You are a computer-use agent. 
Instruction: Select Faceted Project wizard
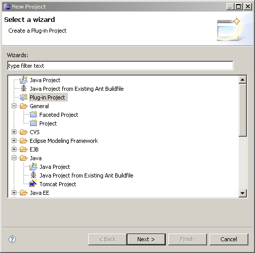point(59,115)
